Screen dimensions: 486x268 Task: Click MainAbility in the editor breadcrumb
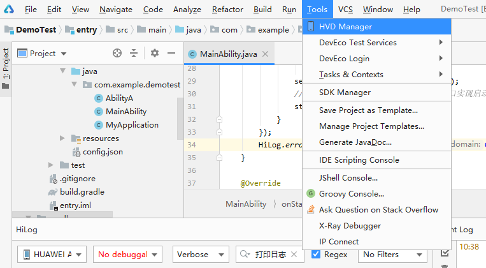(246, 204)
